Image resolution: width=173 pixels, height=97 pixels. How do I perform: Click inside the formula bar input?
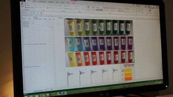click(99, 15)
